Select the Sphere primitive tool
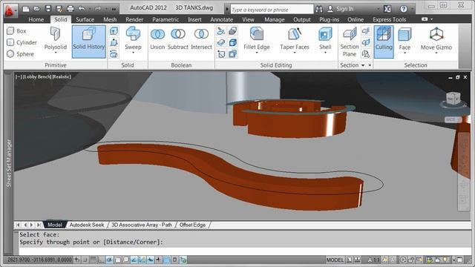 coord(20,54)
